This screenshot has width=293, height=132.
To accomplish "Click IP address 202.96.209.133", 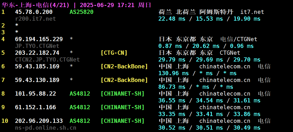I will click(x=39, y=121).
